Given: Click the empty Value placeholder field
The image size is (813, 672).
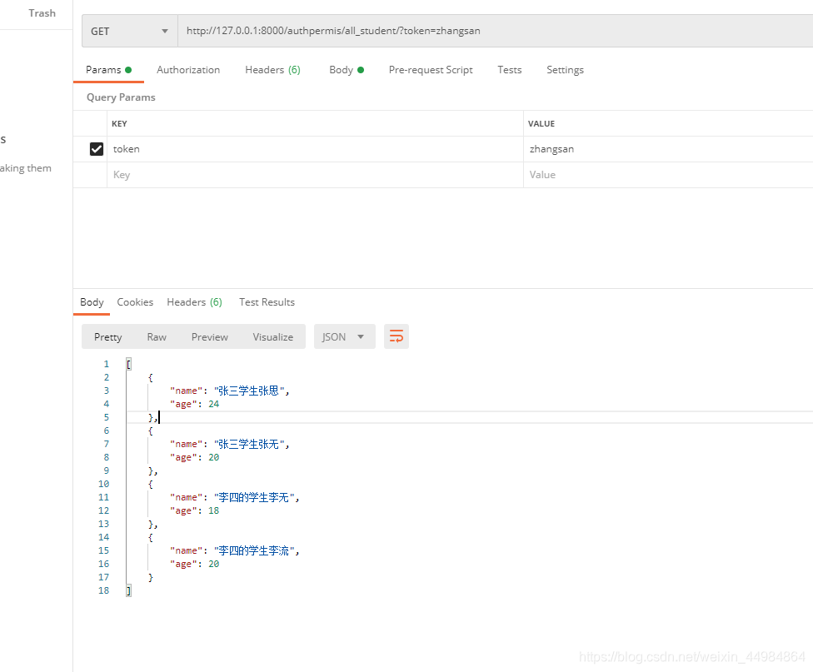Looking at the screenshot, I should point(668,175).
